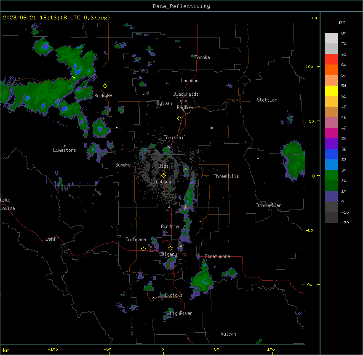Click the Strathmore label
Screen dimensions: 363x355
217,256
